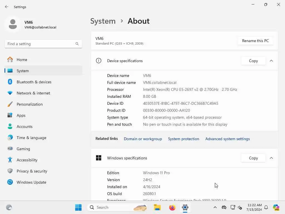This screenshot has height=214, width=285.
Task: Click the Privacy & security shield icon
Action: [10, 171]
